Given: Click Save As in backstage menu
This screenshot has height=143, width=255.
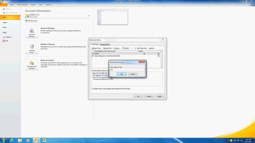Looking at the screenshot, I should pos(7,9).
